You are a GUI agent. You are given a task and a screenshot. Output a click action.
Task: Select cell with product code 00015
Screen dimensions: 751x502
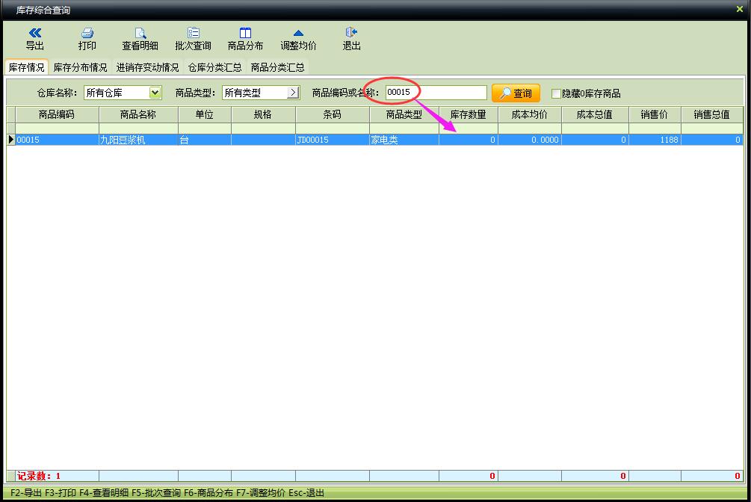(57, 140)
